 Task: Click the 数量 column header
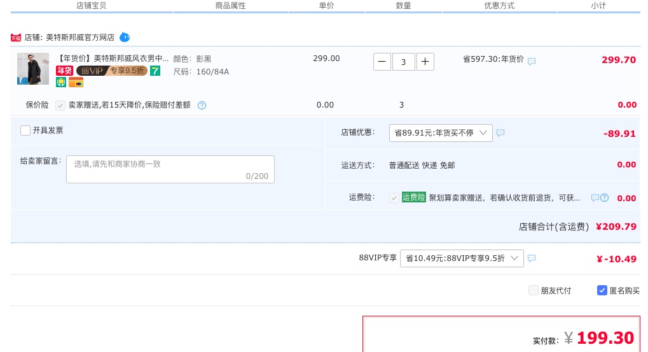click(403, 6)
